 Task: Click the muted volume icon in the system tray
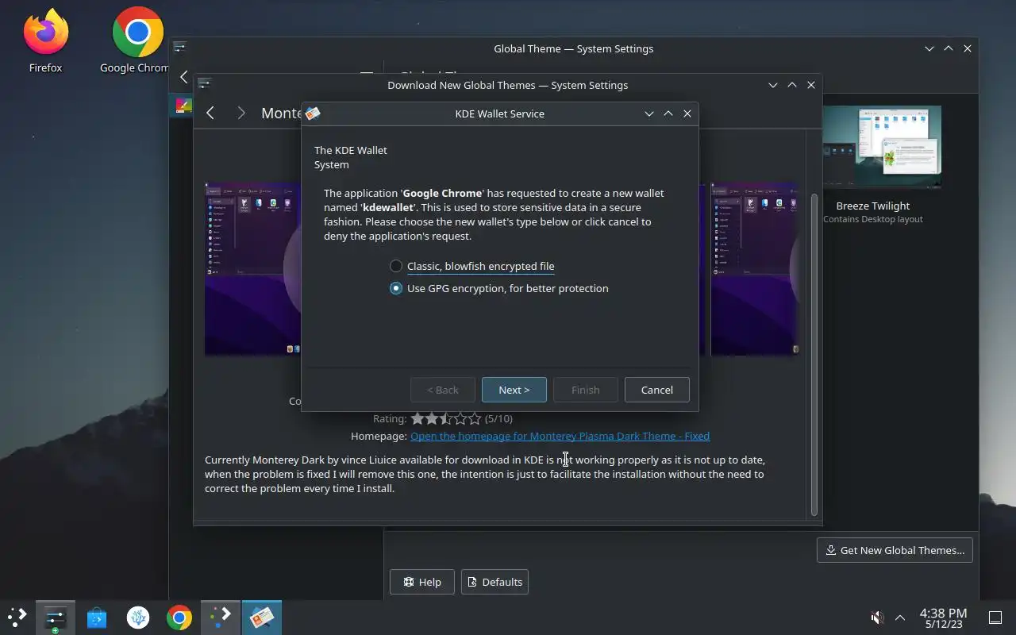click(x=877, y=618)
